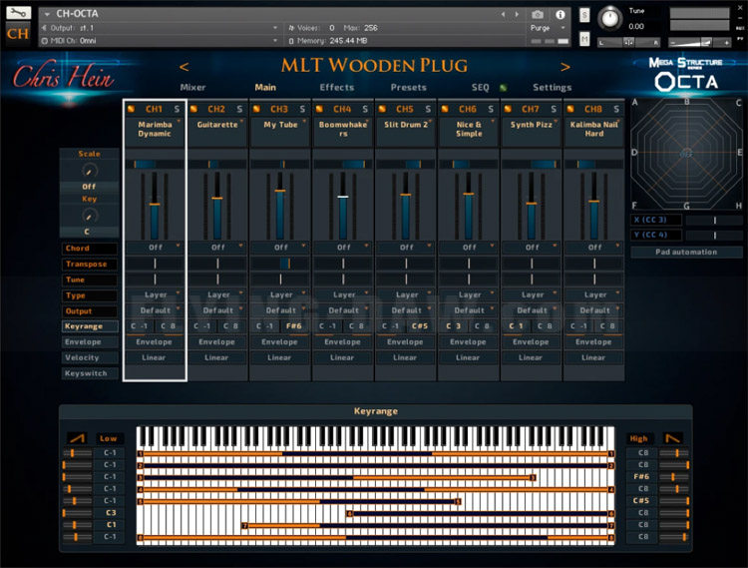This screenshot has height=568, width=748.
Task: Click the octagonal XY pad center
Action: click(686, 154)
